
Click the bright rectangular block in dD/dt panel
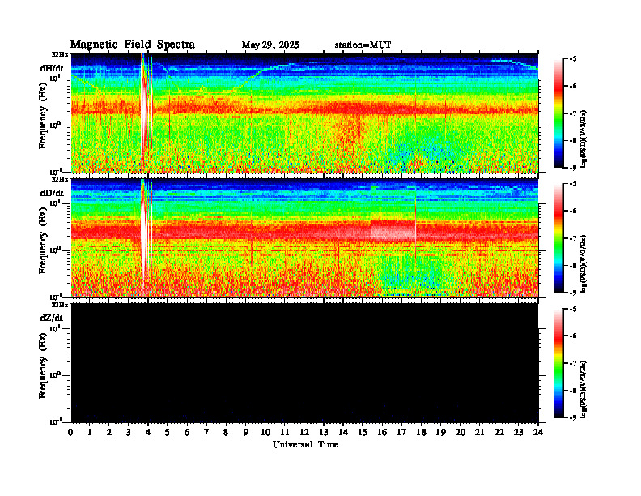[393, 215]
